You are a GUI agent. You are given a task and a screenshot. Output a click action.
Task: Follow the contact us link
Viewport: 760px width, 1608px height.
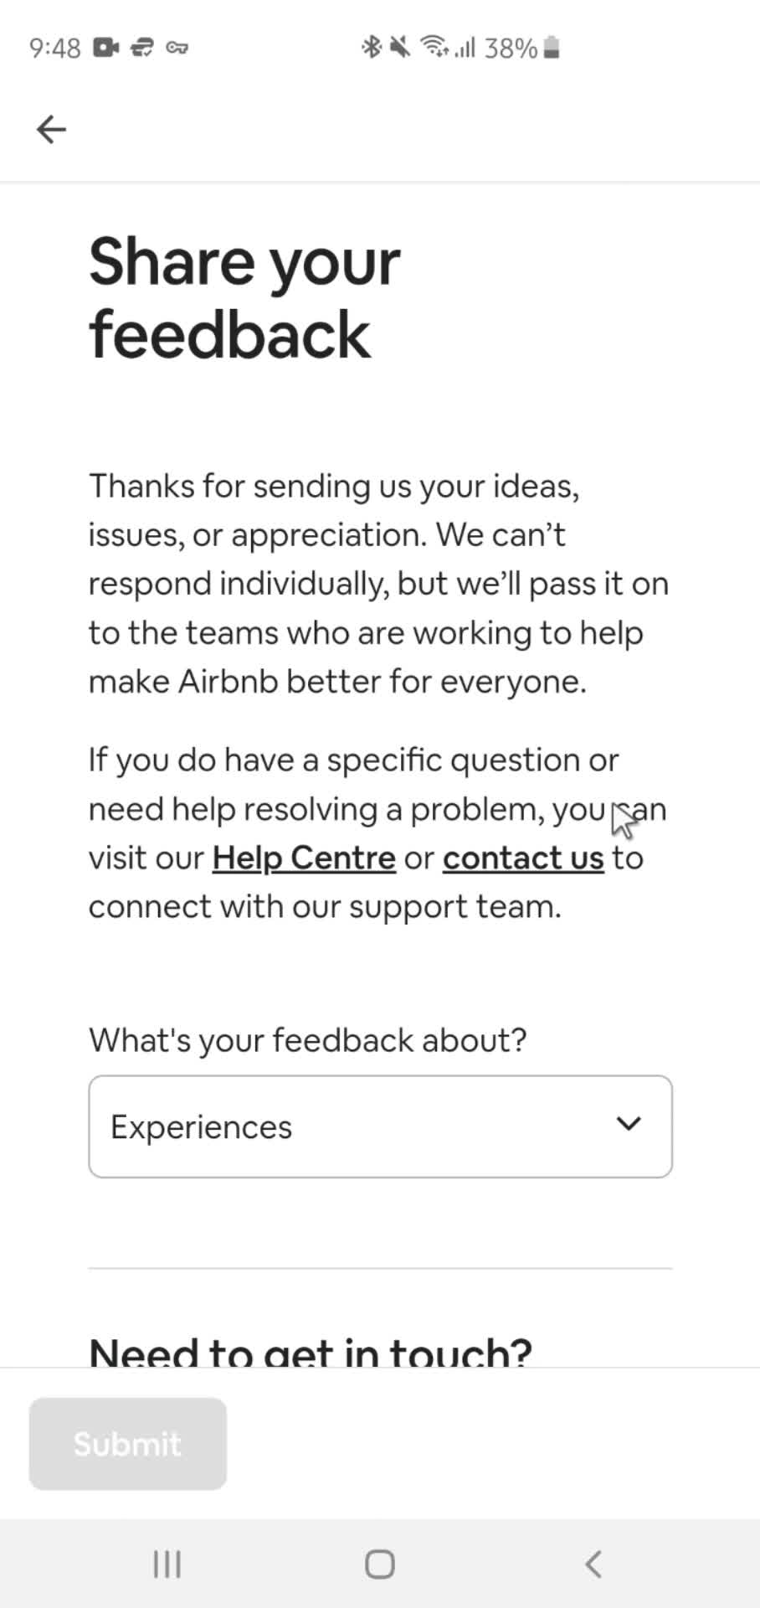pyautogui.click(x=523, y=858)
